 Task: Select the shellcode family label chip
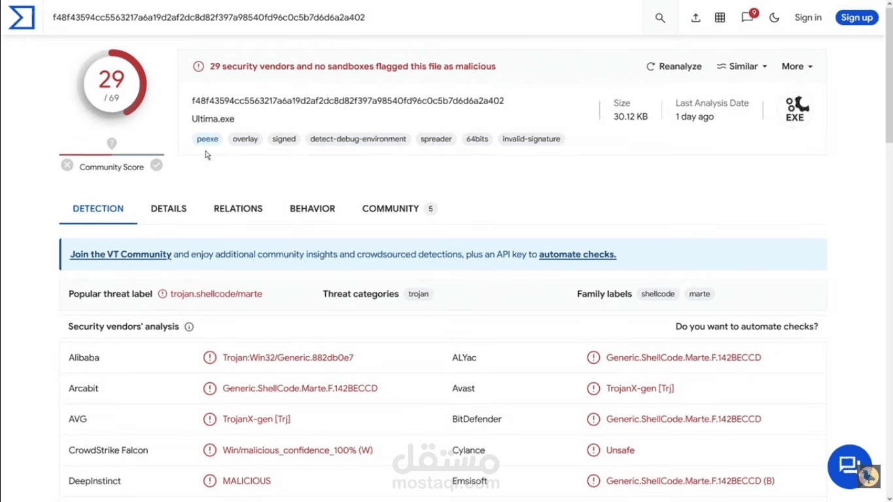point(658,294)
